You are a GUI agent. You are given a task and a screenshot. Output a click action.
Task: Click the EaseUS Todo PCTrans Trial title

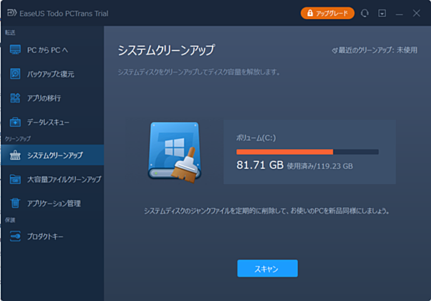coord(64,13)
